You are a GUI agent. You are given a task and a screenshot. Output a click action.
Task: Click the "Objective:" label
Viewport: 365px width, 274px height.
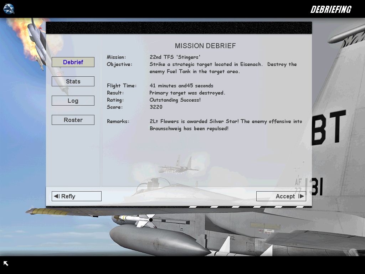(119, 64)
